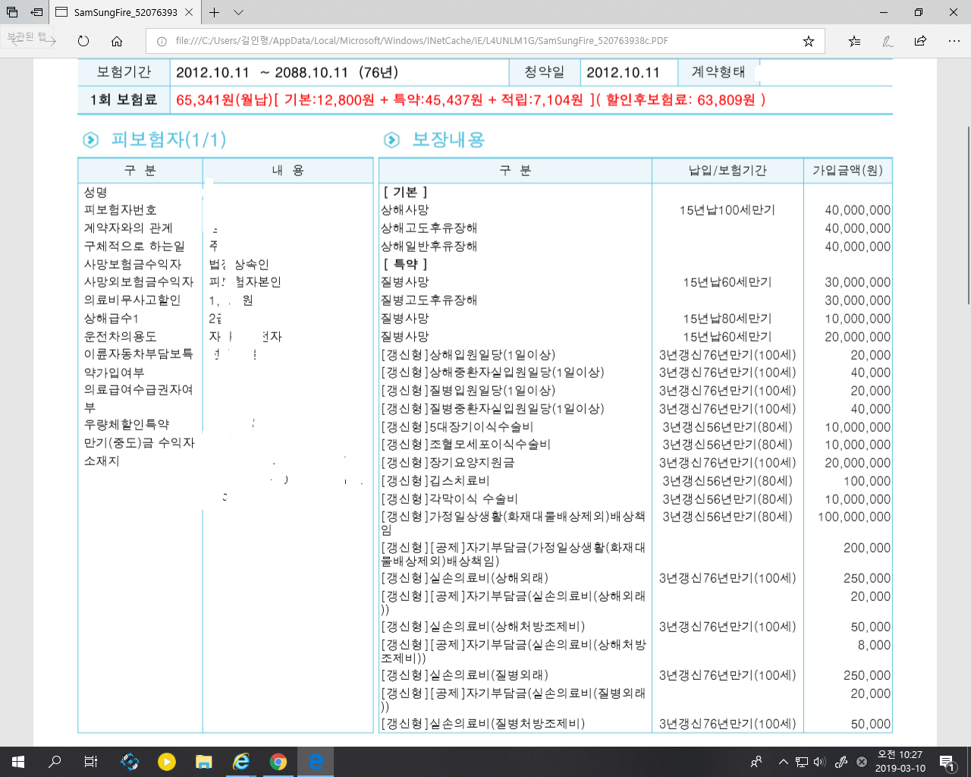
Task: Add this page to favorites star
Action: click(809, 41)
